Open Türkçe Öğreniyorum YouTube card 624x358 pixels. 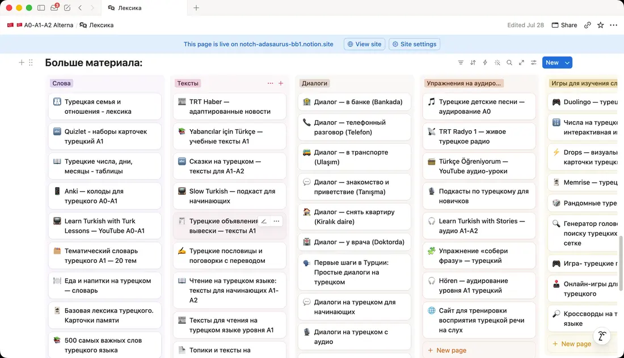click(x=479, y=166)
